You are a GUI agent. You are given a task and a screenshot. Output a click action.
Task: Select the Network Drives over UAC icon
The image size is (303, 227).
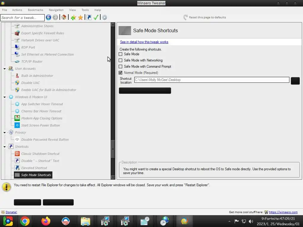(17, 40)
